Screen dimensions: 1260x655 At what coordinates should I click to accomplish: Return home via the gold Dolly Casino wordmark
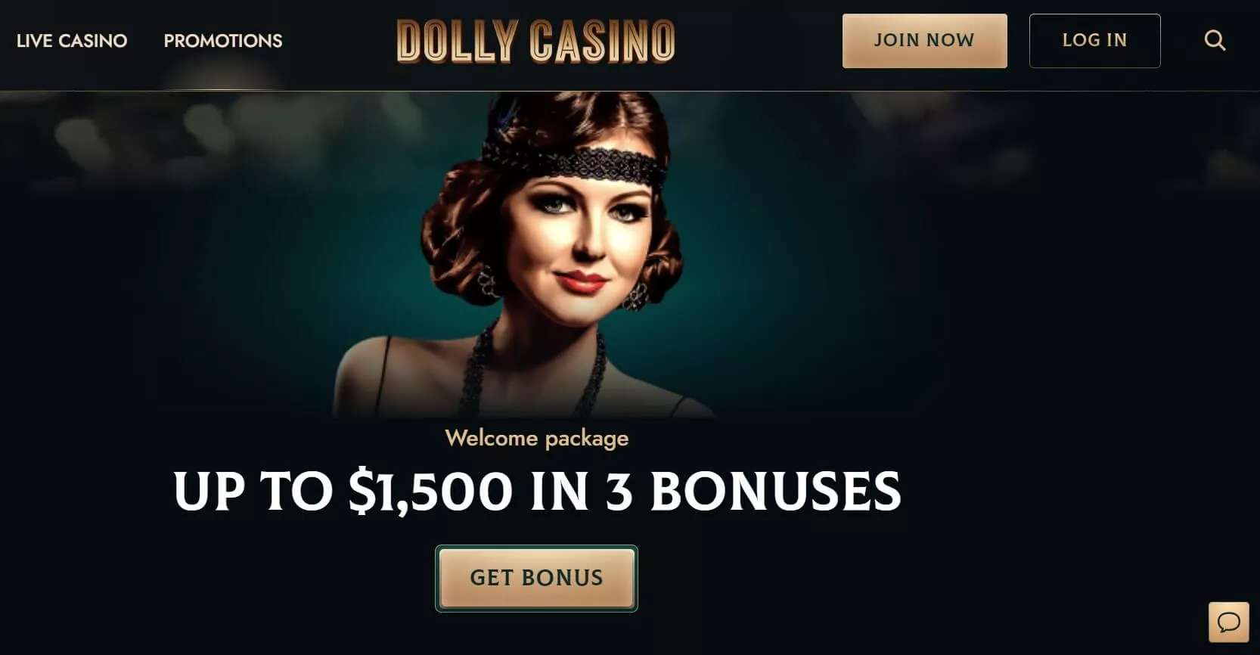[x=536, y=41]
